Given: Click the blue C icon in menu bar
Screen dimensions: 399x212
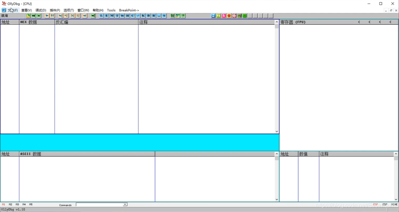Looking at the screenshot, I should [x=4, y=10].
